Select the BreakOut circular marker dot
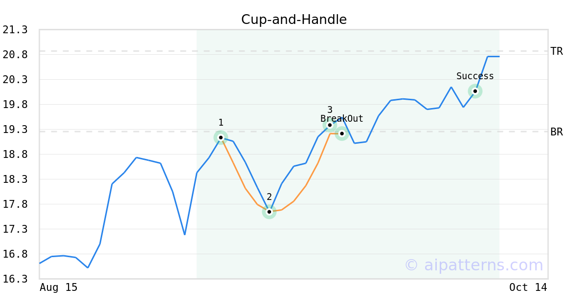Screen dimensions: 587x308 (x=341, y=133)
